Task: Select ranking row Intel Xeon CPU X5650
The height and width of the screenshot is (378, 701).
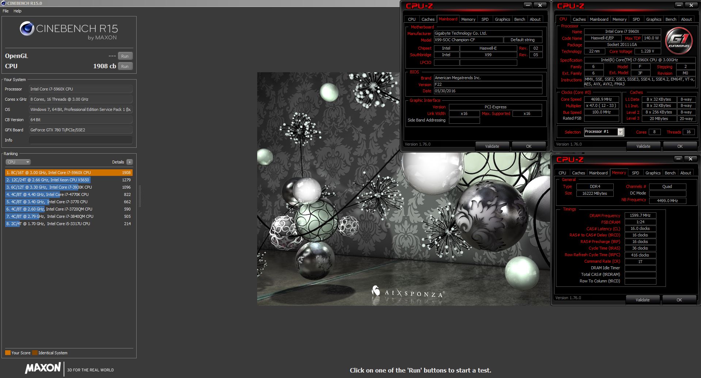Action: point(69,180)
